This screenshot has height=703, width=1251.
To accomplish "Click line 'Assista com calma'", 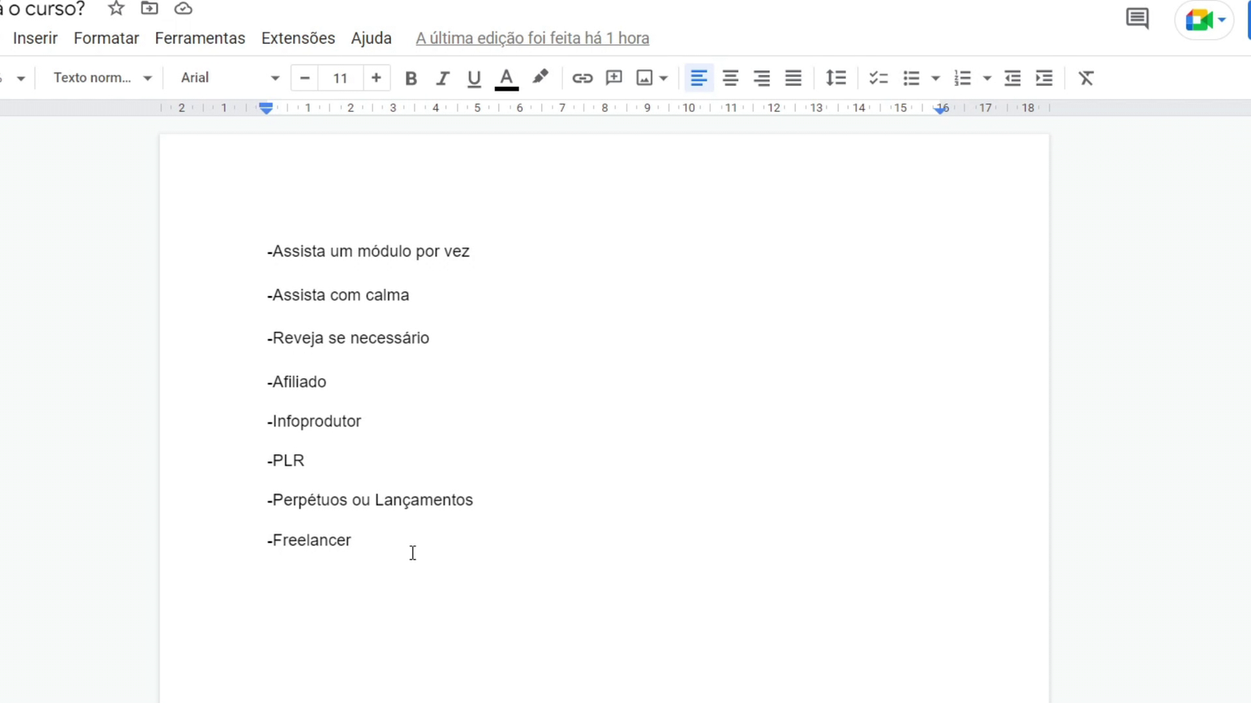I will tap(338, 295).
